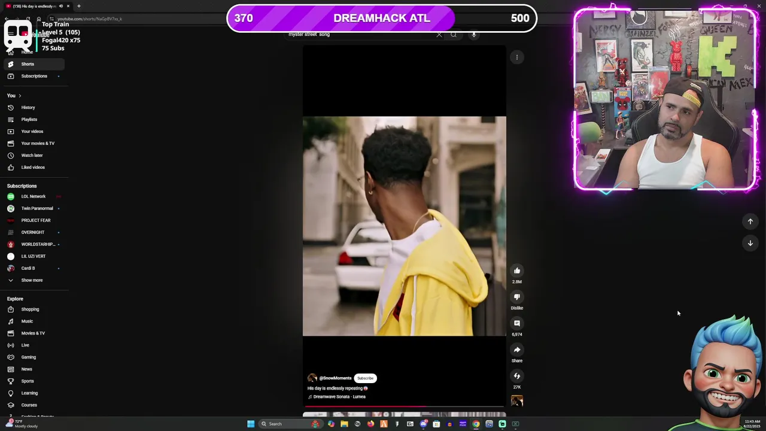Open Google Chrome from the taskbar
Image resolution: width=766 pixels, height=431 pixels.
pos(476,424)
